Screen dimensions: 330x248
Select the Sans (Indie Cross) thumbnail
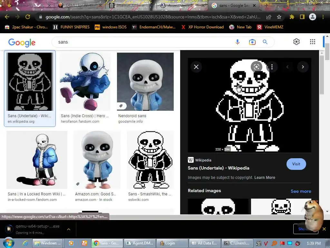point(85,82)
